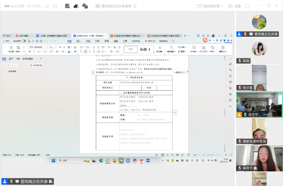Open WeChat from the shared taskbar
The height and width of the screenshot is (186, 283).
pyautogui.click(x=121, y=160)
